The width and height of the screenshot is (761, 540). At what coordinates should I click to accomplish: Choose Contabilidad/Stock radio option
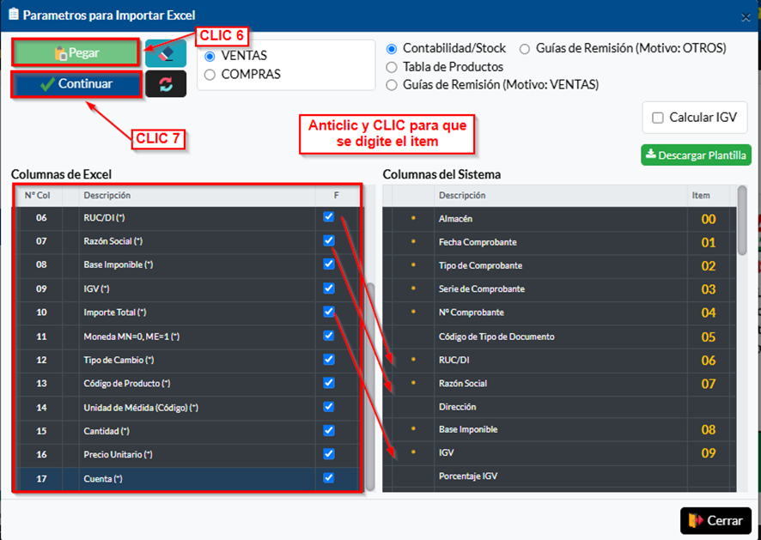click(392, 49)
